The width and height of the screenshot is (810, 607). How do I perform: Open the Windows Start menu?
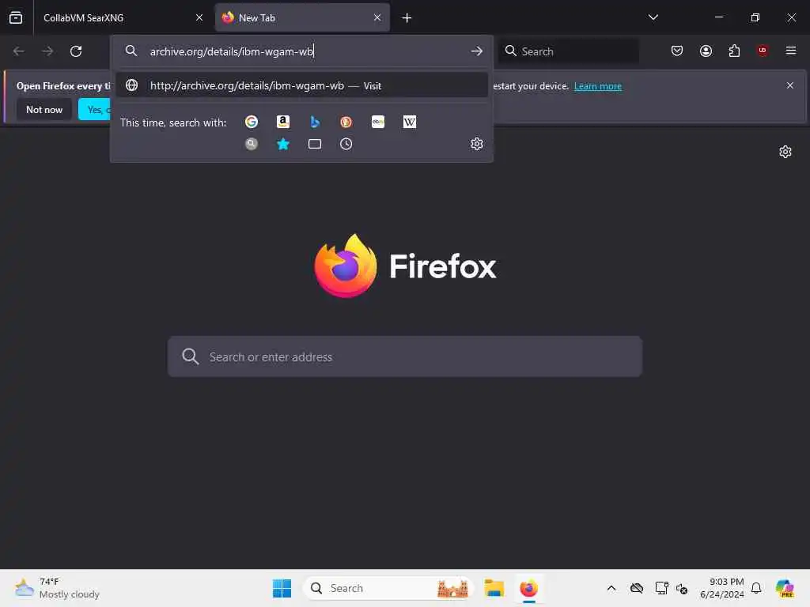pos(282,588)
